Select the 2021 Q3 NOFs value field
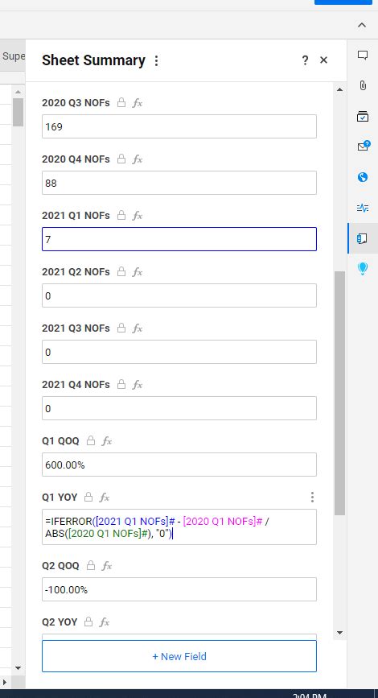The image size is (378, 698). [x=179, y=352]
